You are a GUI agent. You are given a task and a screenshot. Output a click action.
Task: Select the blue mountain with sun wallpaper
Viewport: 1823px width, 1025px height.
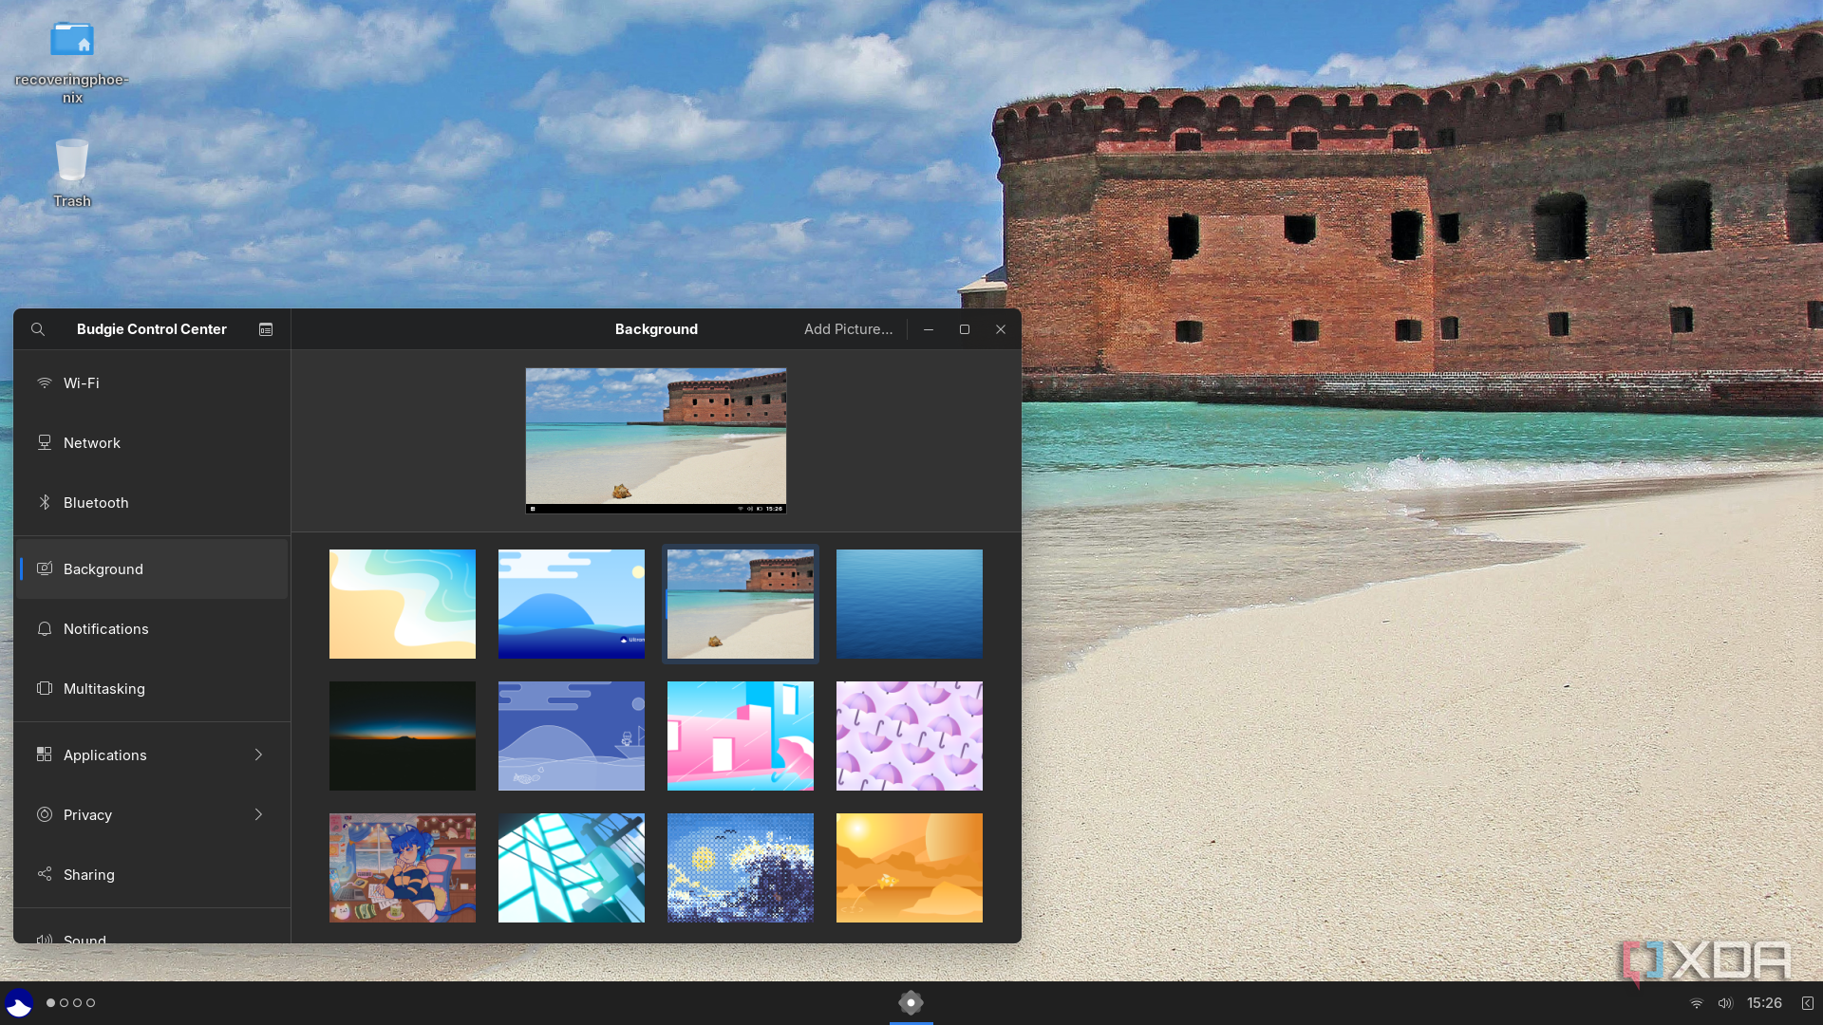[x=572, y=604]
